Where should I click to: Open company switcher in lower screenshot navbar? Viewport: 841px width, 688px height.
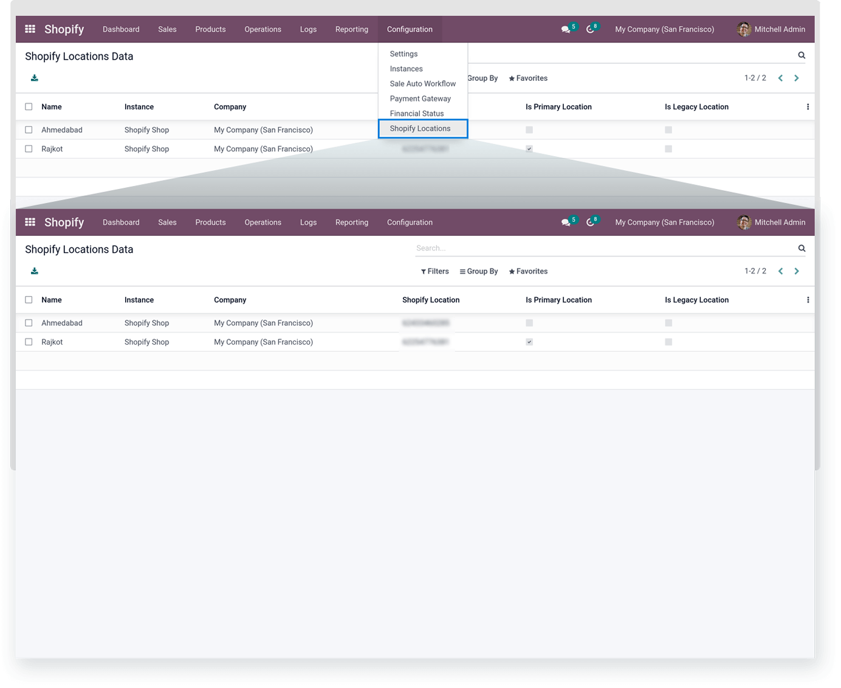pos(664,222)
